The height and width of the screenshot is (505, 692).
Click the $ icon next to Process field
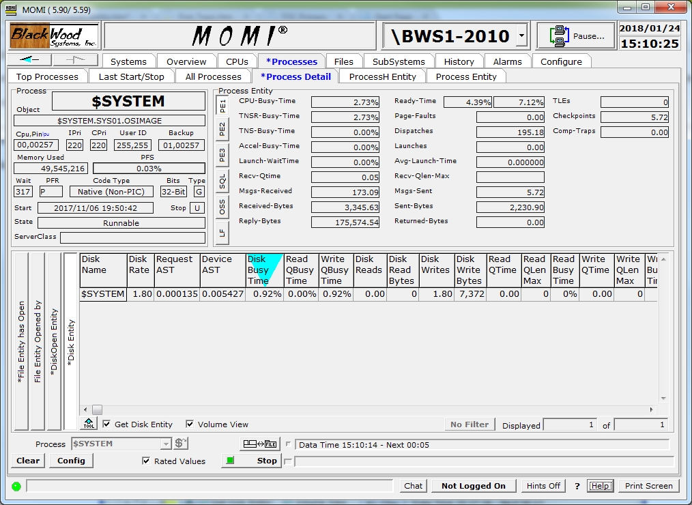point(181,444)
